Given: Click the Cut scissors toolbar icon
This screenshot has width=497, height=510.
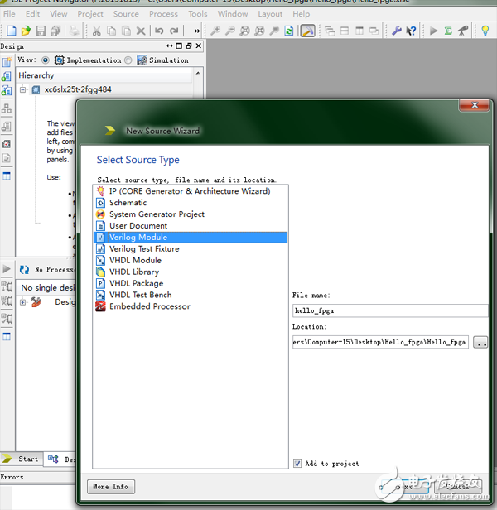Looking at the screenshot, I should tap(96, 31).
